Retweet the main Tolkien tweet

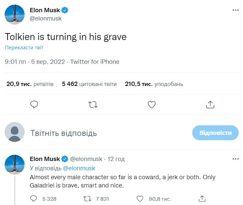pos(93,105)
